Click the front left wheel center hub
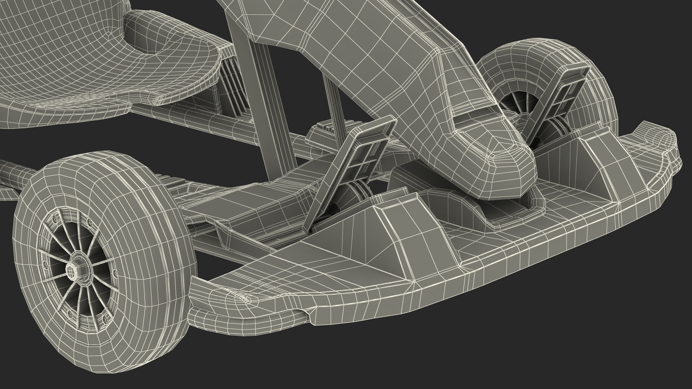 pyautogui.click(x=74, y=269)
